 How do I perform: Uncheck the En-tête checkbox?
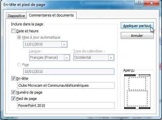click(x=13, y=78)
